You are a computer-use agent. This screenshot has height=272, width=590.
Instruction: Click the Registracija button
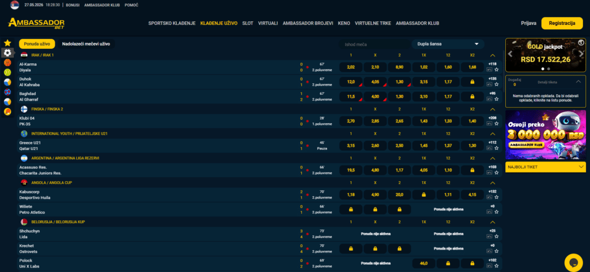tap(562, 24)
